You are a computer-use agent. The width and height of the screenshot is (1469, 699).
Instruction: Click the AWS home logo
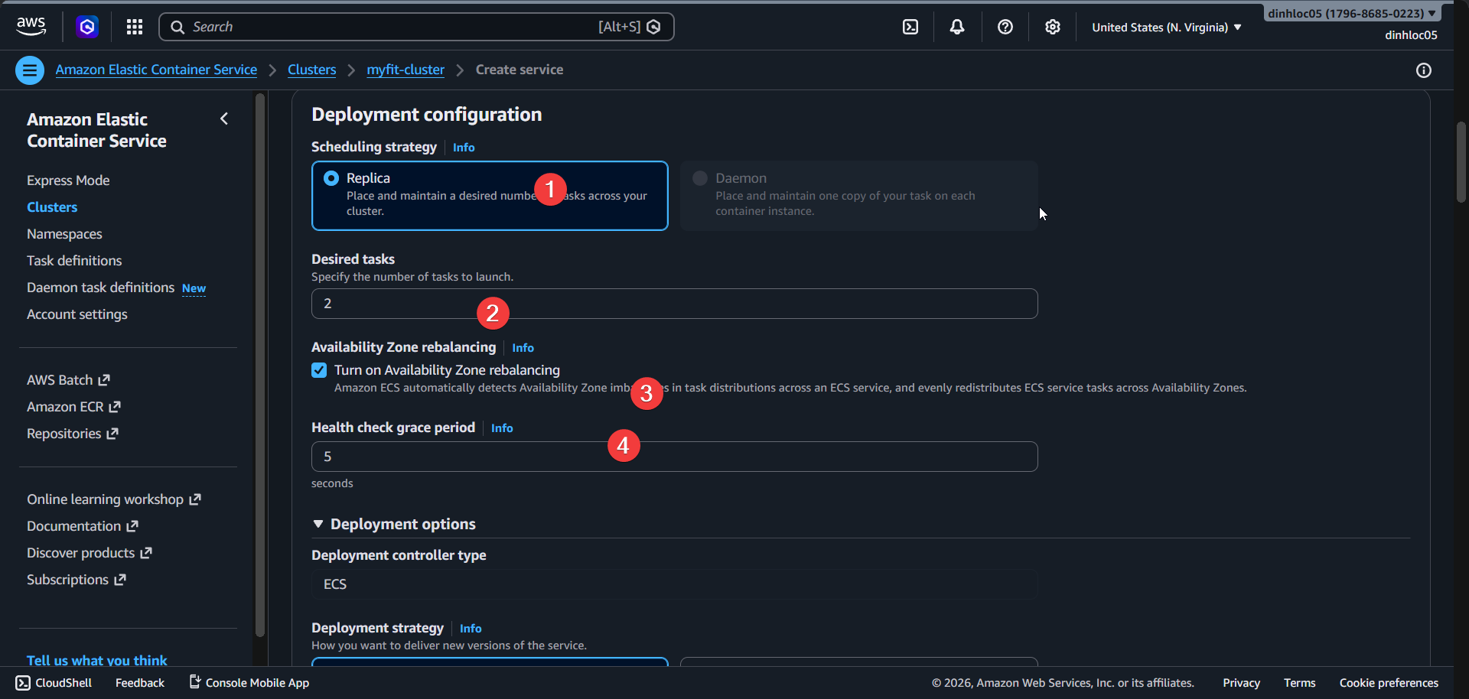31,26
